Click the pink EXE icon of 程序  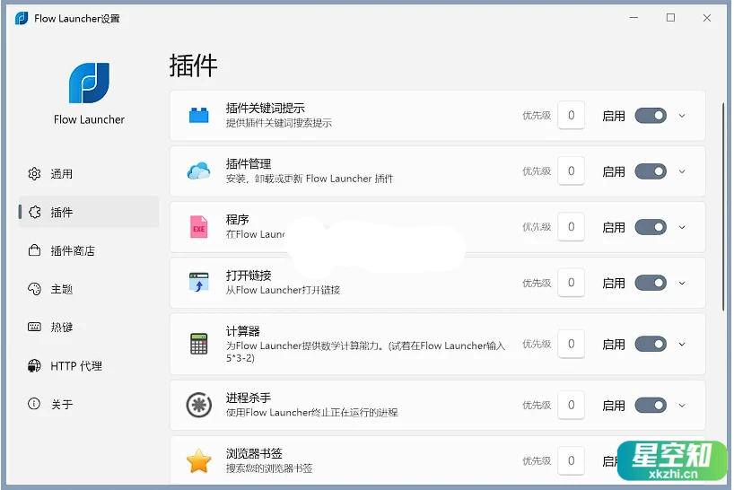[x=198, y=227]
